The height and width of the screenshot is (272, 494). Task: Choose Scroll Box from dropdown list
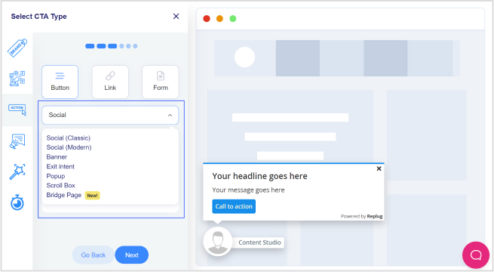point(61,185)
